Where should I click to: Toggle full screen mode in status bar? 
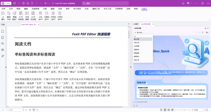tap(207, 110)
